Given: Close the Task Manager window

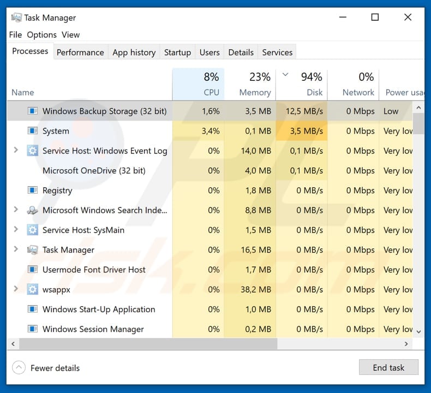Looking at the screenshot, I should (x=408, y=17).
